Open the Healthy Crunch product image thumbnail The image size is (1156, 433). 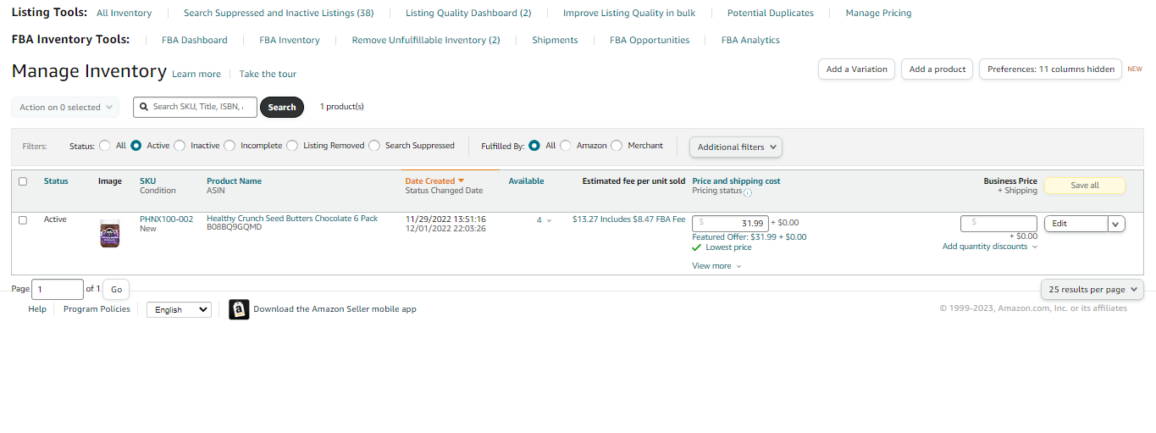(109, 233)
